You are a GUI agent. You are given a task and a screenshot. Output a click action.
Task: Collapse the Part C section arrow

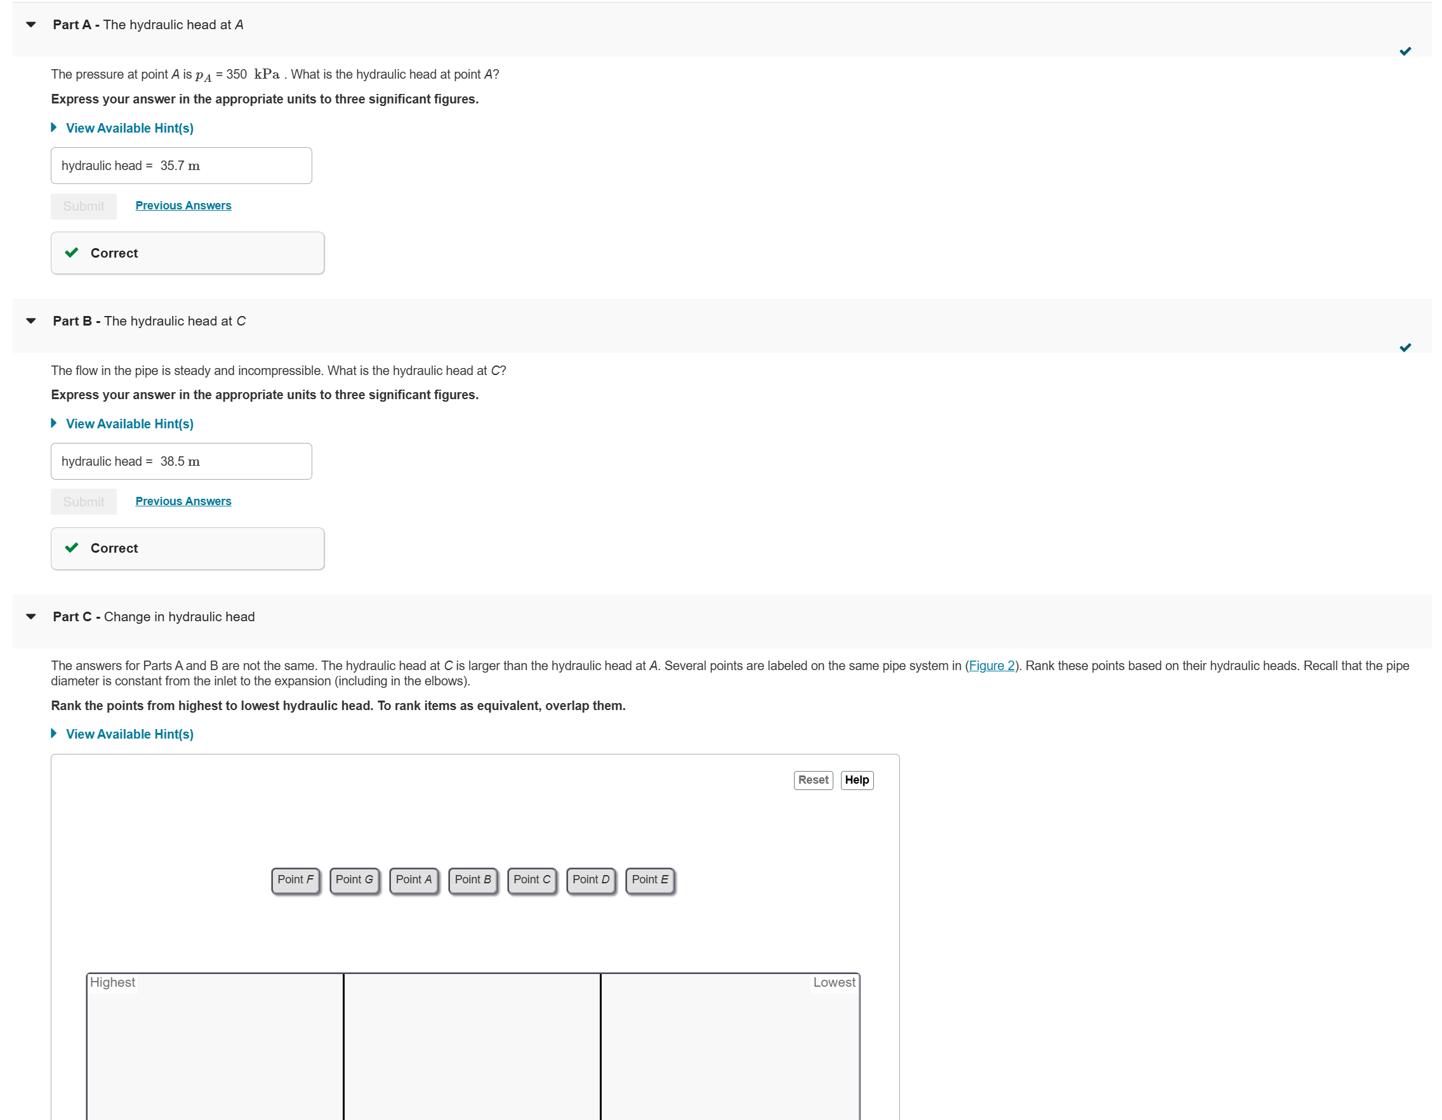31,617
